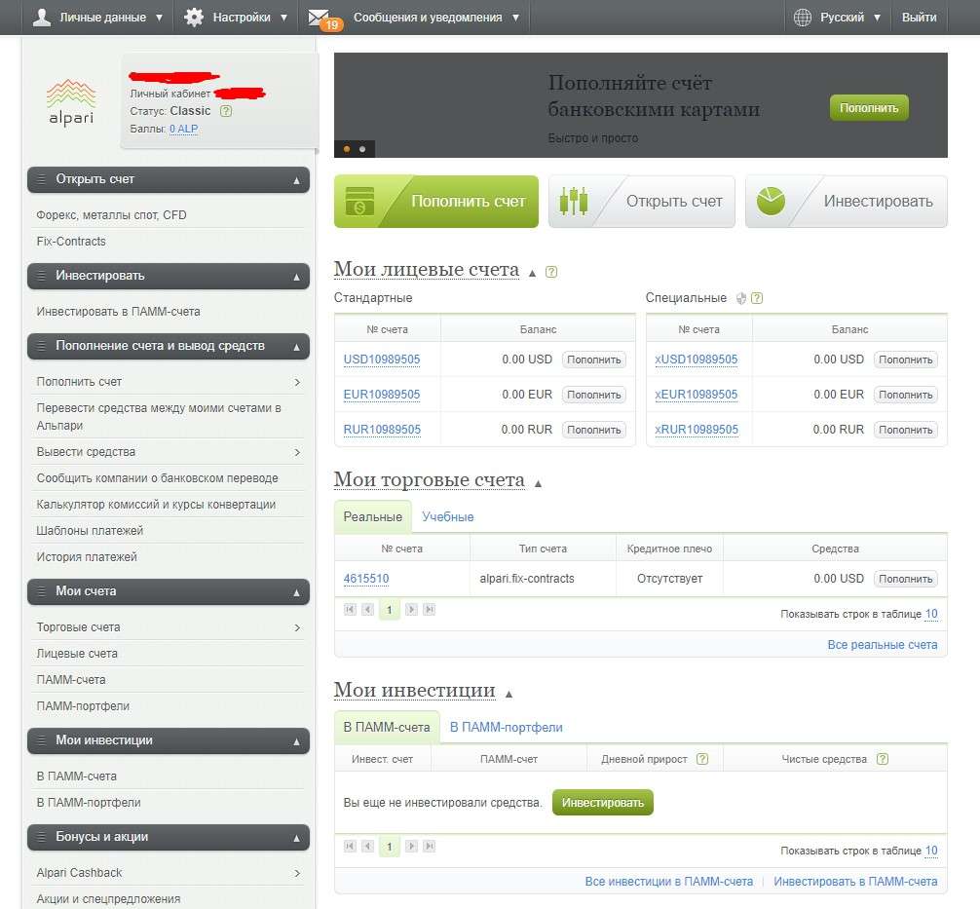Open Личные данные dropdown menu
This screenshot has height=909, width=980.
coord(97,17)
